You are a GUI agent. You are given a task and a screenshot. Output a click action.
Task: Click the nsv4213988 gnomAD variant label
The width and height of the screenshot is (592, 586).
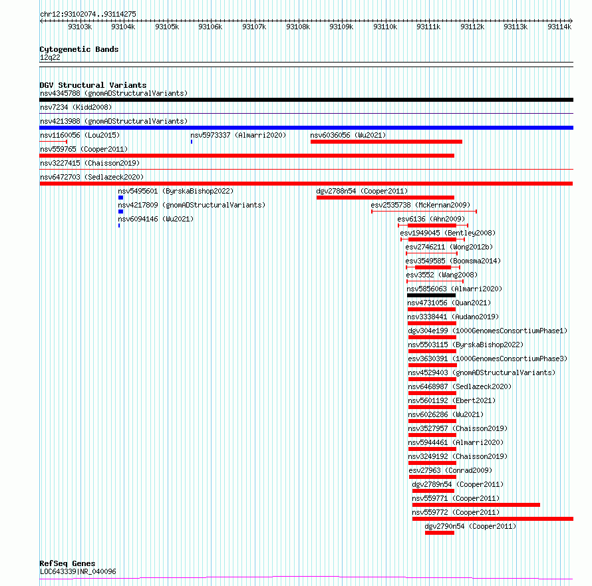[114, 121]
